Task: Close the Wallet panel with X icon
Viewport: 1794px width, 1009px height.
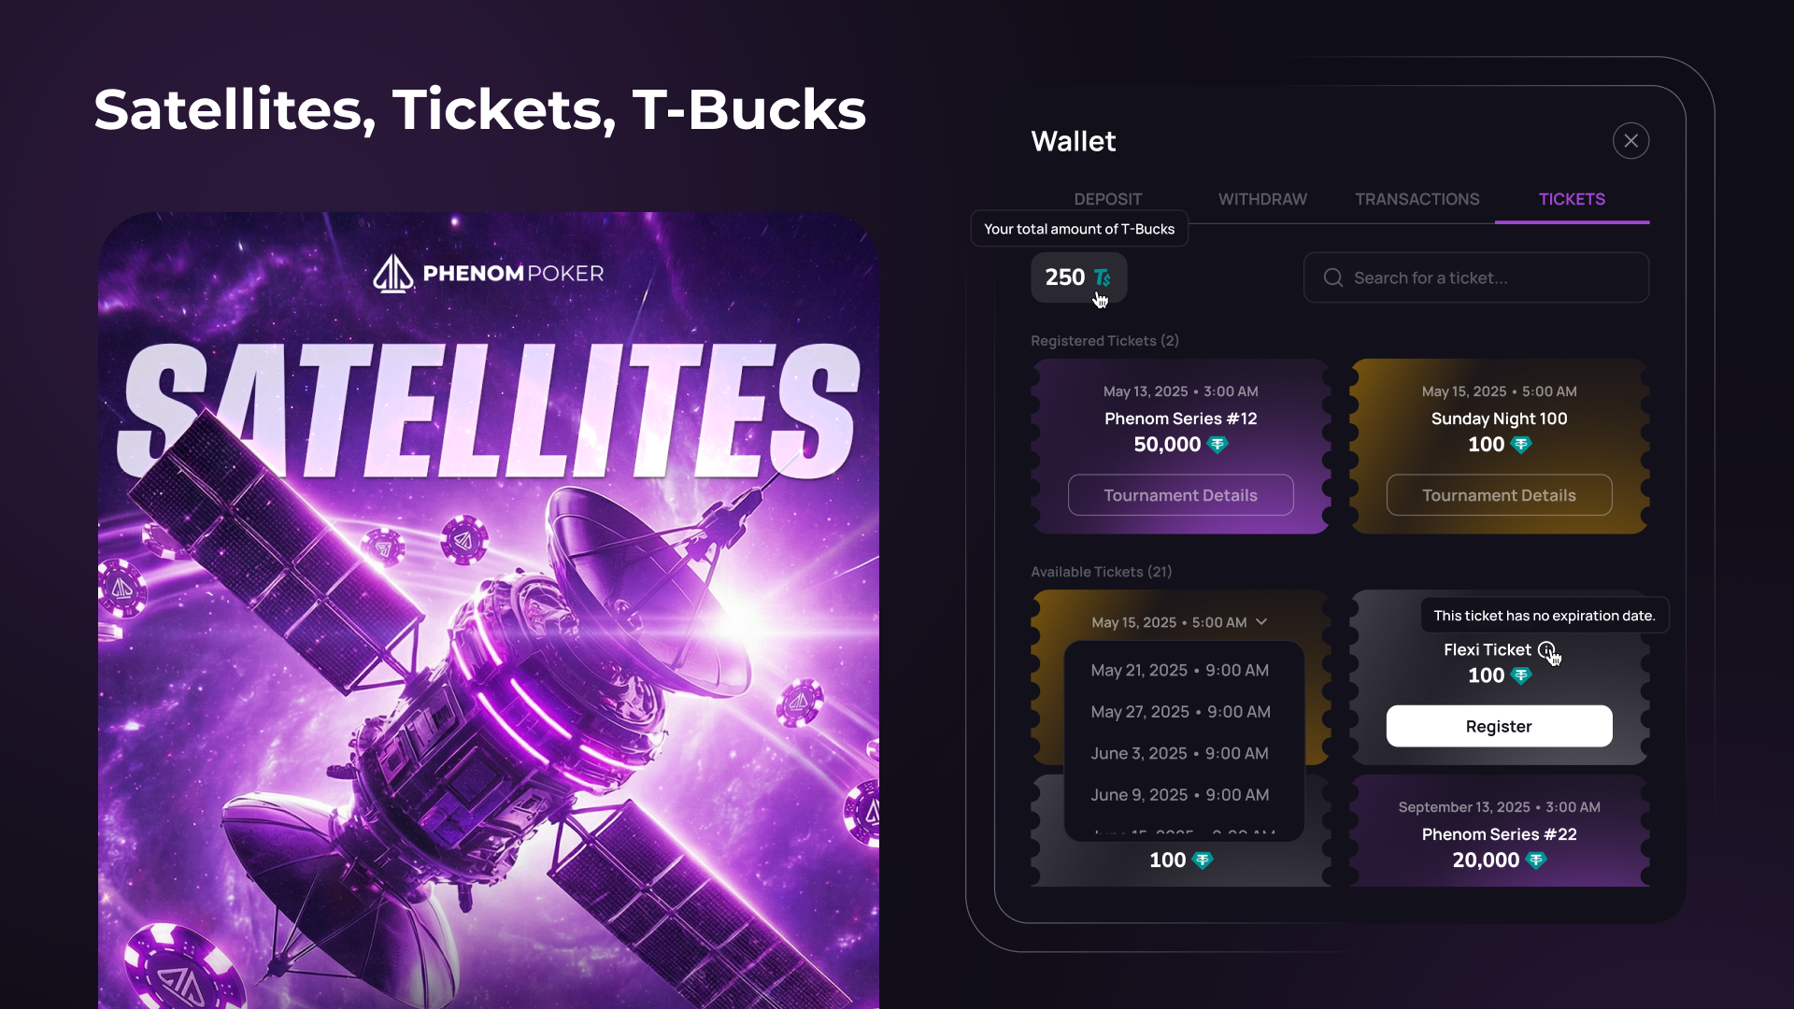Action: point(1630,141)
